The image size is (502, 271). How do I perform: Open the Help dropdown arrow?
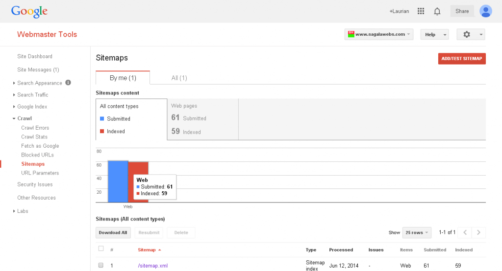pyautogui.click(x=445, y=35)
